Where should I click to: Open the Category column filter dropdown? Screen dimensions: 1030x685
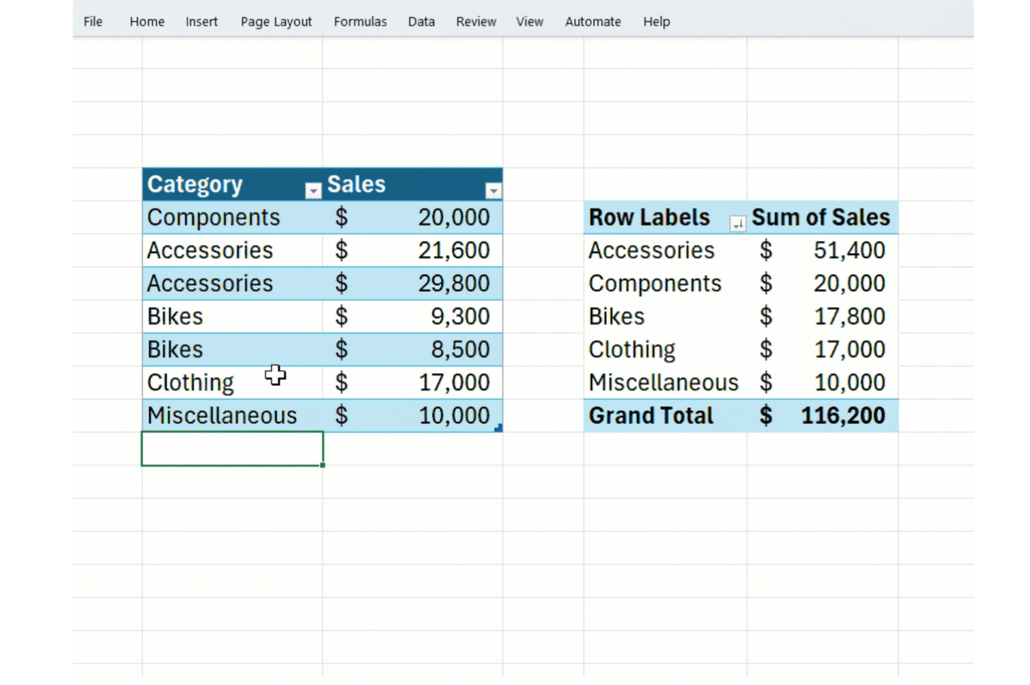coord(312,191)
